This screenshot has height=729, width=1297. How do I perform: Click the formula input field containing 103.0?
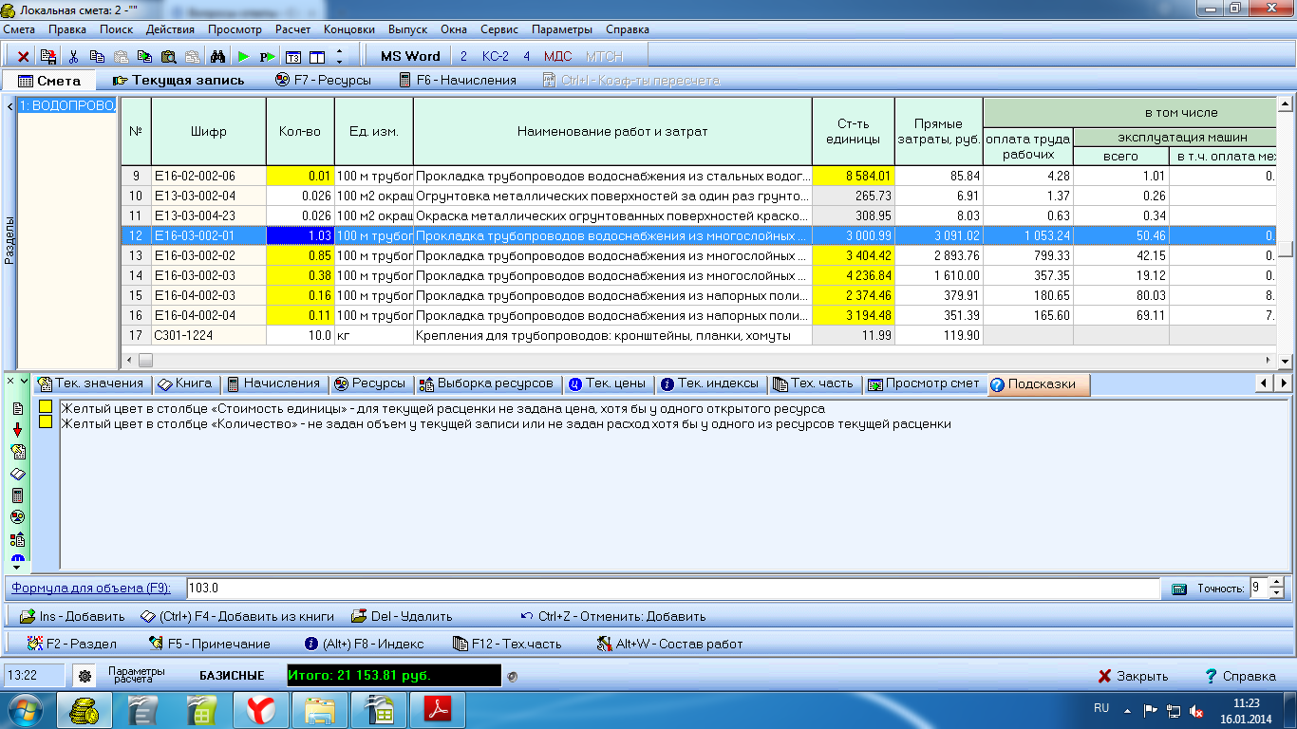click(665, 589)
